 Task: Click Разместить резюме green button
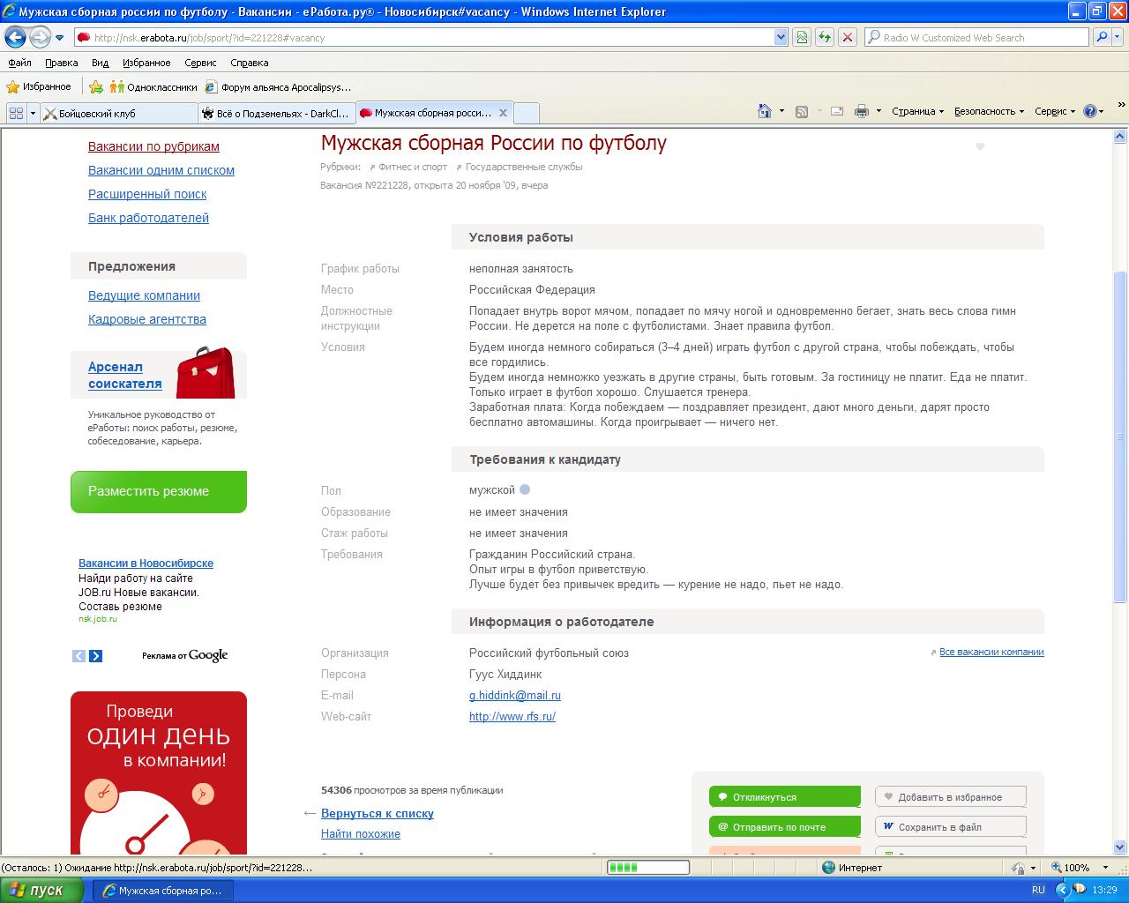(159, 491)
